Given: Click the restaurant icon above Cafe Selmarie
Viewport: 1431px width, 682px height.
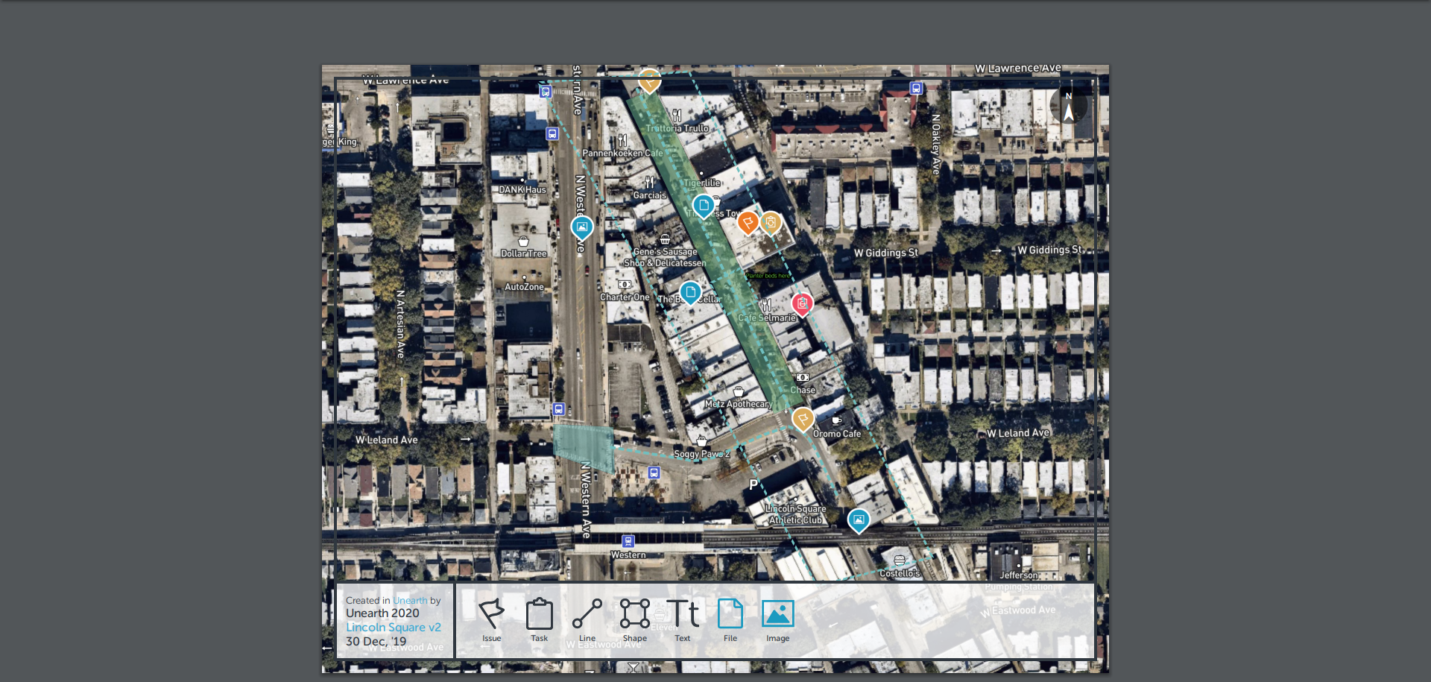Looking at the screenshot, I should 766,305.
